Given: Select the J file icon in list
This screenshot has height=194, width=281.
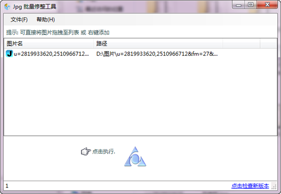Looking at the screenshot, I should click(9, 53).
